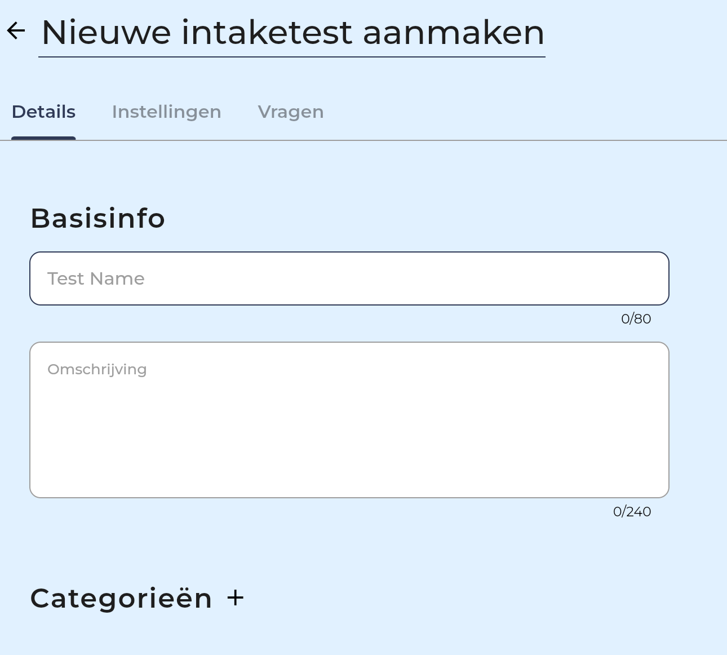Switch to the Instellingen tab
The height and width of the screenshot is (655, 727).
pos(166,112)
